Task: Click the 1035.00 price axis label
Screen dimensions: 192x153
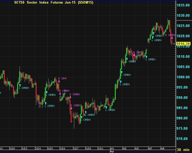Action: (183, 5)
